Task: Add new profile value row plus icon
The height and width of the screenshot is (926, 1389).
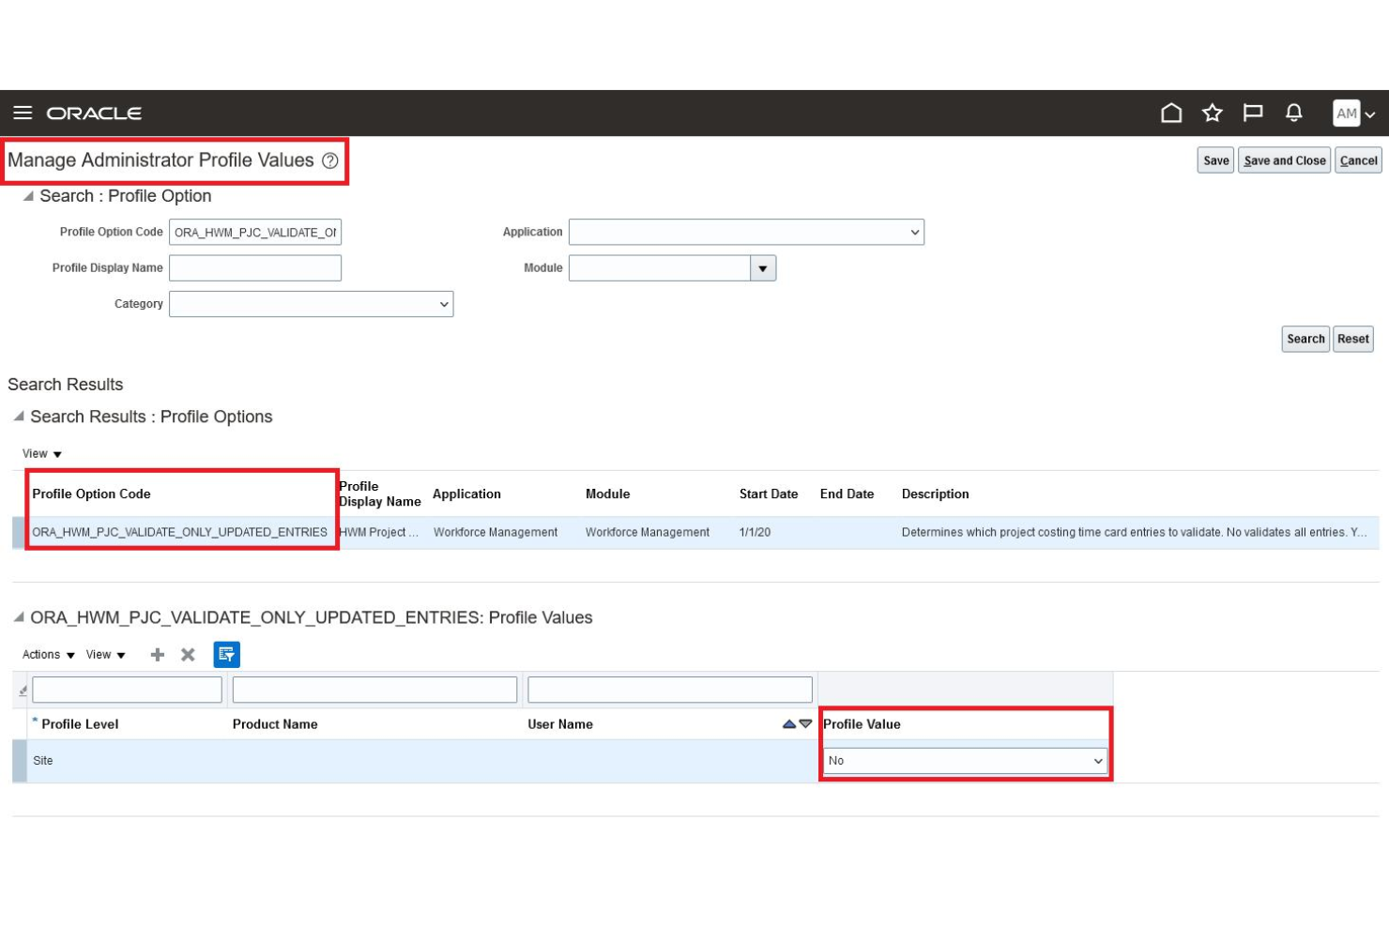Action: coord(158,655)
